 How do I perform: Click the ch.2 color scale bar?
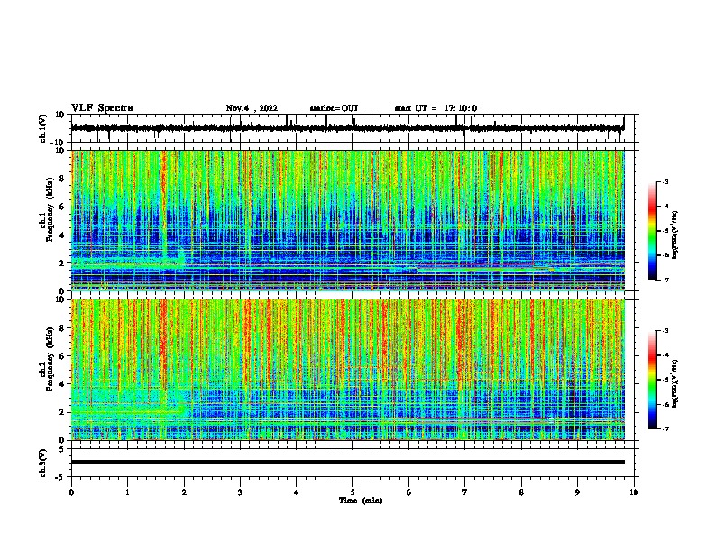[x=653, y=380]
